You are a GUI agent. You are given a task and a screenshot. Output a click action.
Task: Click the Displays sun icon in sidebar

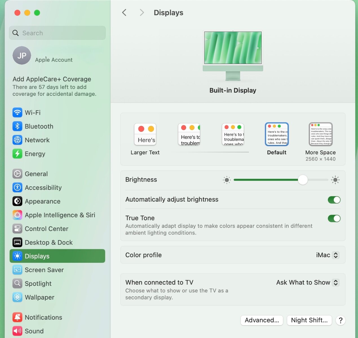[x=17, y=256]
